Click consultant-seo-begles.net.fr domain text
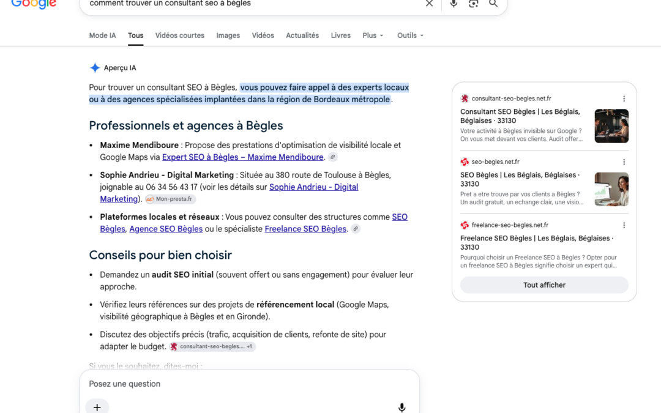 pyautogui.click(x=511, y=99)
